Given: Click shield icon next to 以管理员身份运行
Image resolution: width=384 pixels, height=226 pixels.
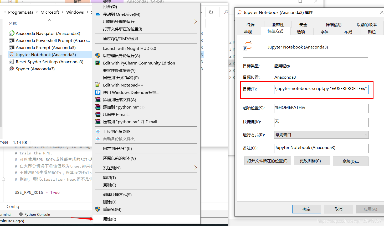Looking at the screenshot, I should (x=98, y=56).
